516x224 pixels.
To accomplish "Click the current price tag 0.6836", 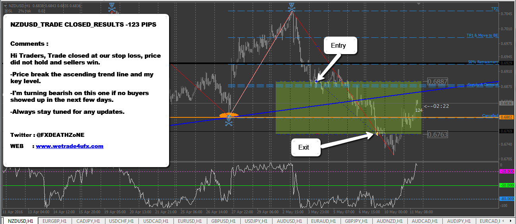I will 506,103.
